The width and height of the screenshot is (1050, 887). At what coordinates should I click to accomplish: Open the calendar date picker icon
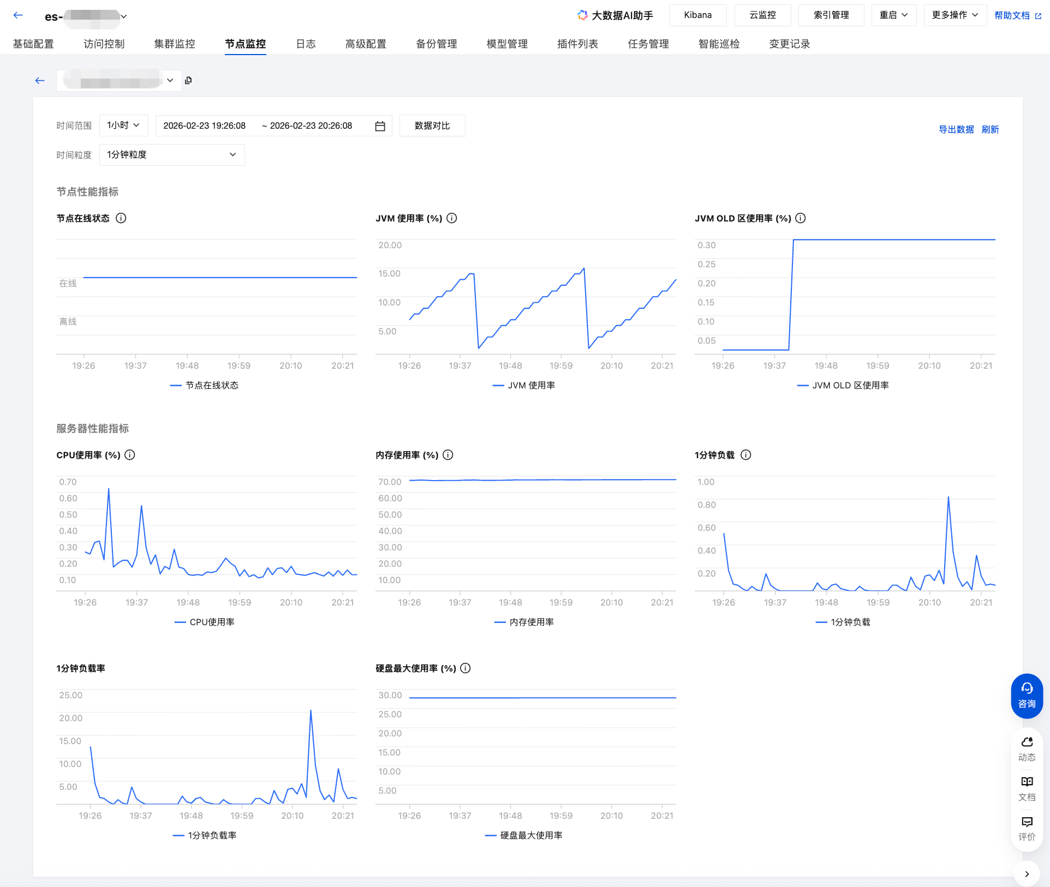380,126
